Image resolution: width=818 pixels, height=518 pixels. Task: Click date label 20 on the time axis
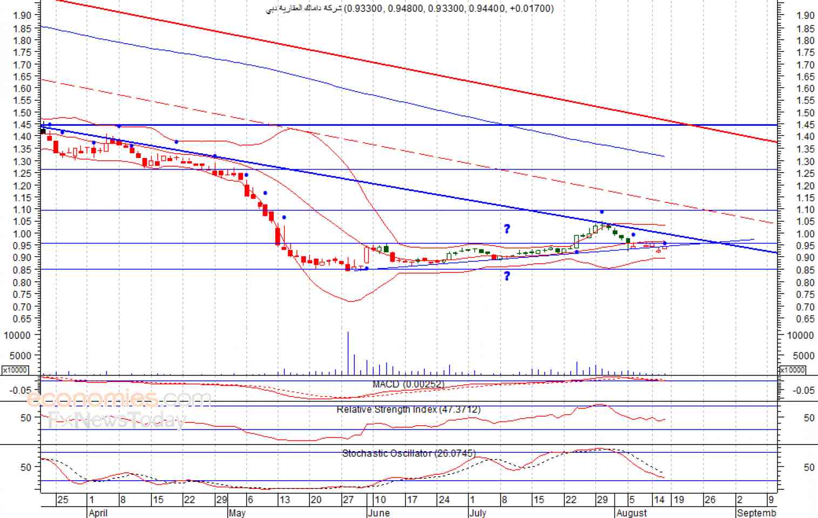(x=315, y=500)
